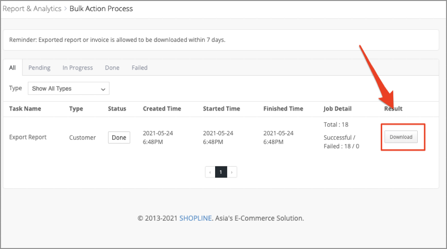This screenshot has height=249, width=447.
Task: Click the Started Time column header
Action: click(221, 109)
